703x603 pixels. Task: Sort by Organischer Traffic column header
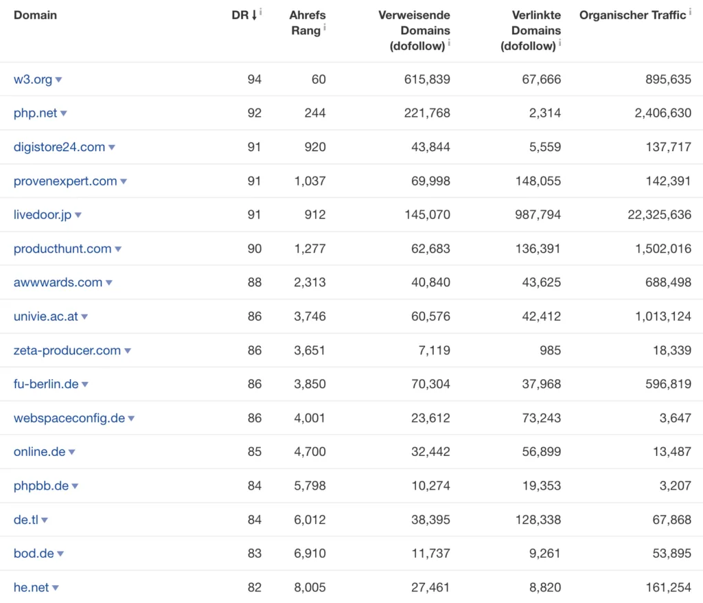[632, 15]
